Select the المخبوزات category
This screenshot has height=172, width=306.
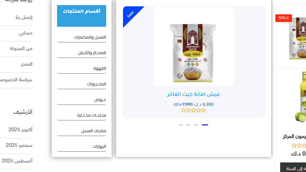click(x=96, y=84)
